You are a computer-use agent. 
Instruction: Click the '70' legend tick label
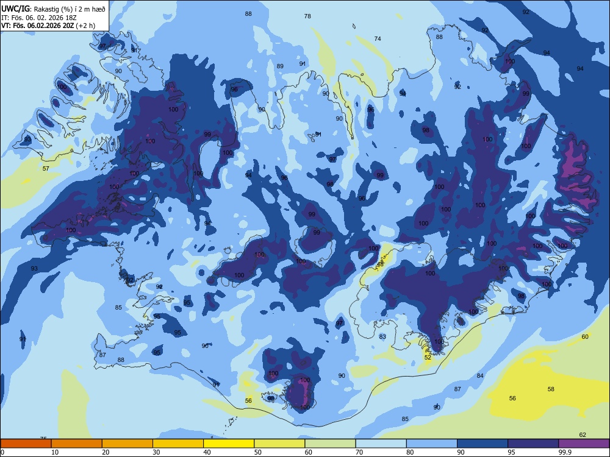coord(359,452)
